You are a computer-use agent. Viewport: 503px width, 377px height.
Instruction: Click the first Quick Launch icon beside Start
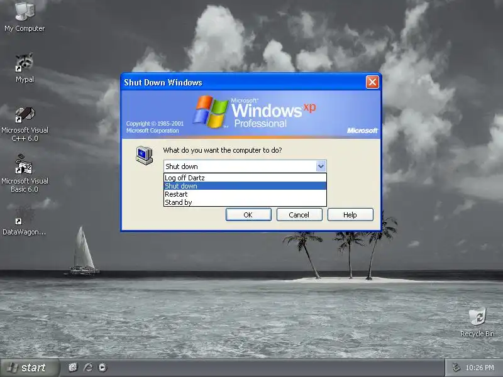coord(73,368)
